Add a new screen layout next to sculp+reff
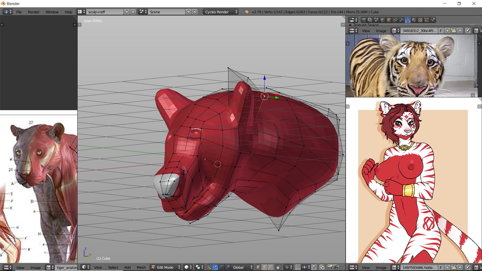This screenshot has width=482, height=271. pyautogui.click(x=127, y=12)
